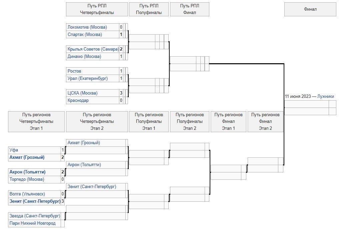Click the Путь РПЛ Полуфиналы header cell
Viewport: 342px width, 229px height.
tap(149, 9)
